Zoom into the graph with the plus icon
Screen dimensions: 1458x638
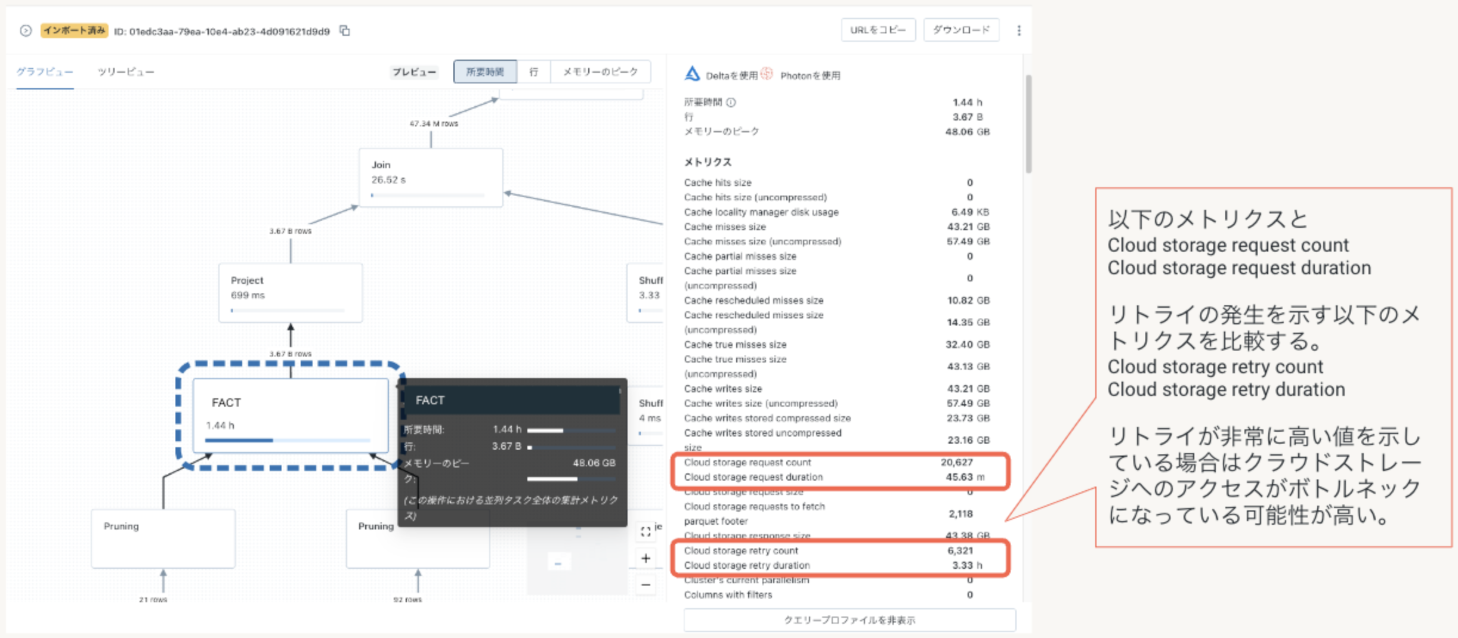[645, 559]
